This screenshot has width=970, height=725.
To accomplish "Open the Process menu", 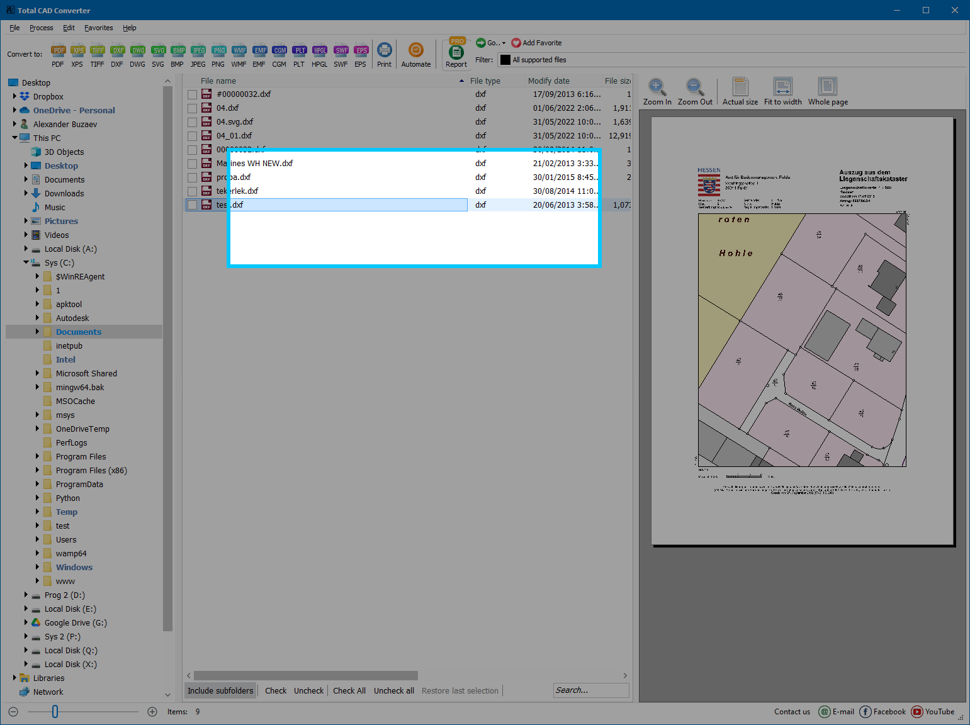I will tap(41, 28).
